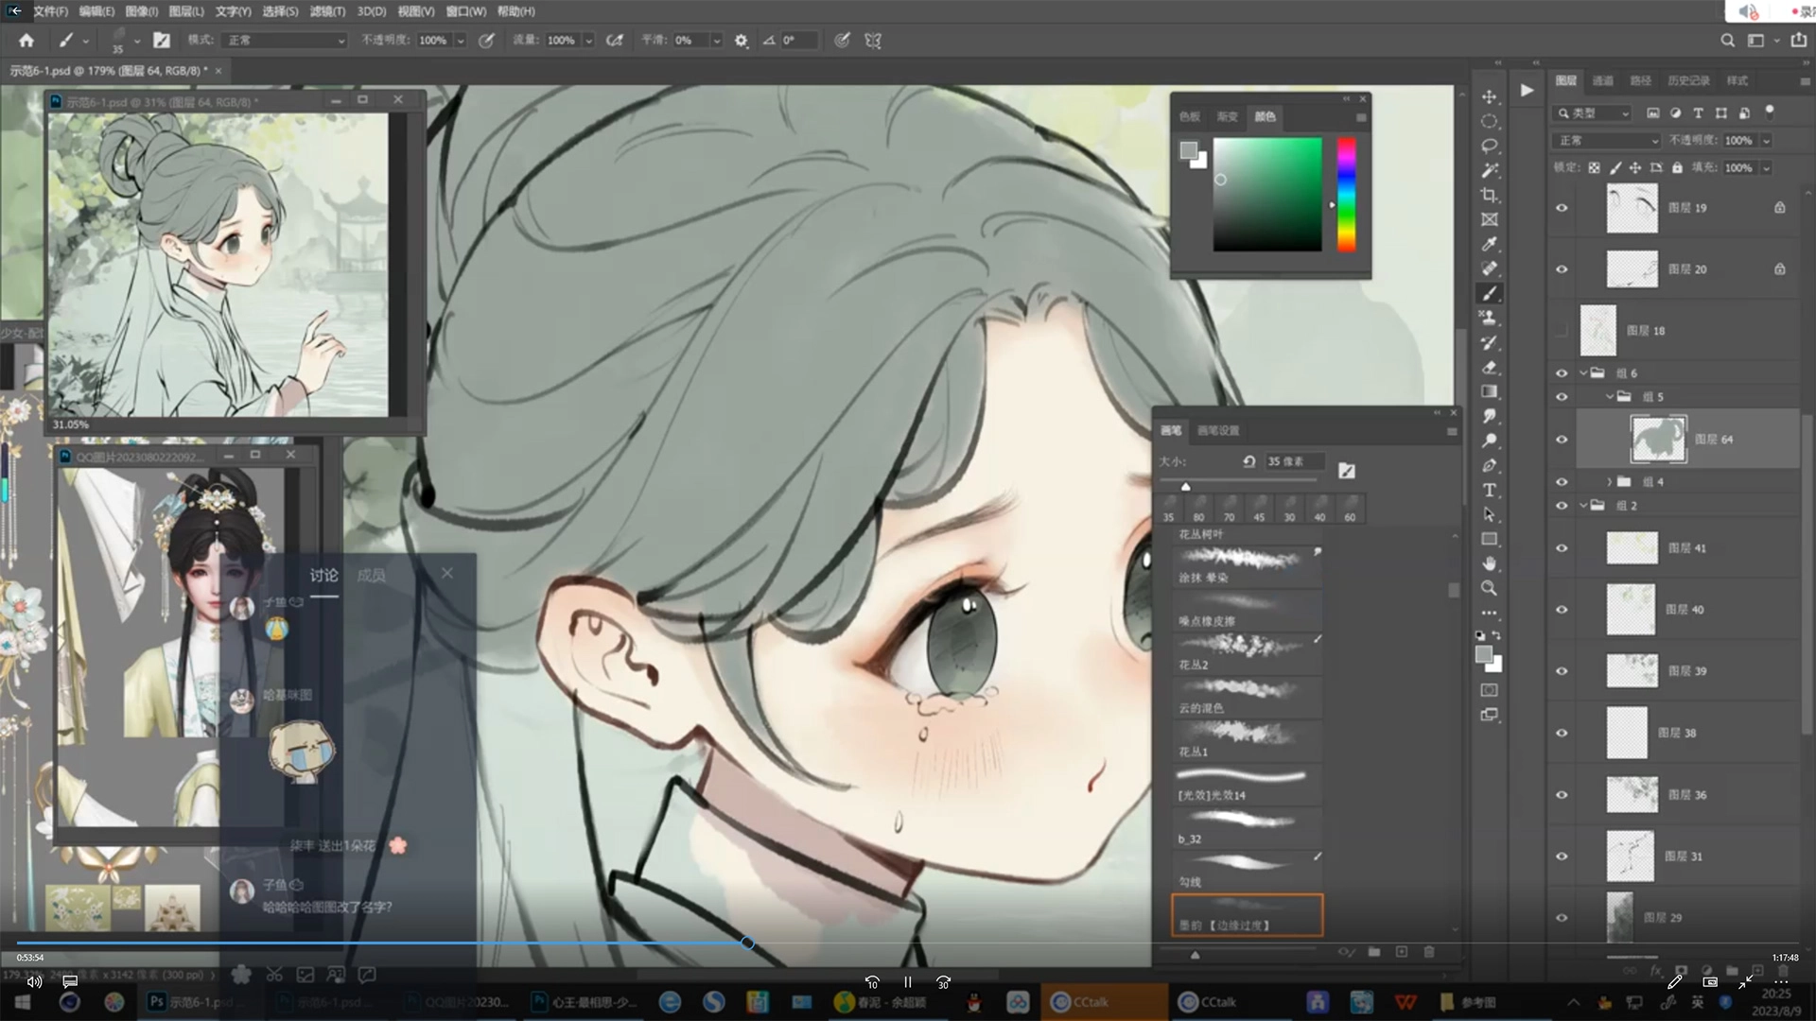Open the layer blend mode 正常 dropdown
This screenshot has width=1816, height=1021.
click(1607, 140)
